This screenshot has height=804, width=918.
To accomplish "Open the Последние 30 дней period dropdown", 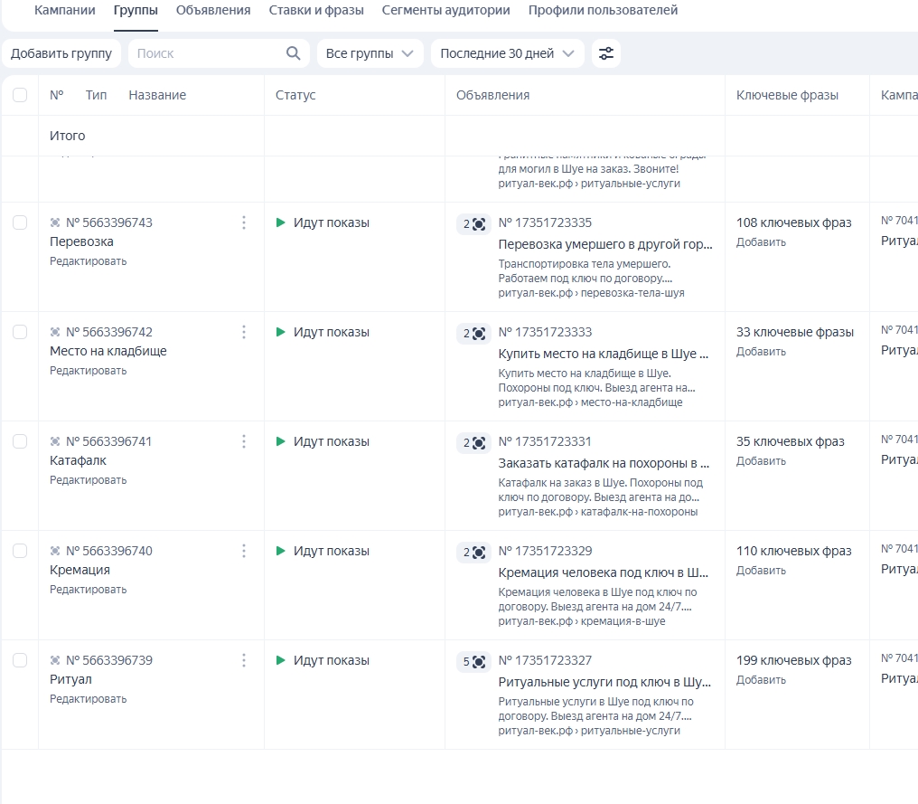I will pyautogui.click(x=507, y=53).
